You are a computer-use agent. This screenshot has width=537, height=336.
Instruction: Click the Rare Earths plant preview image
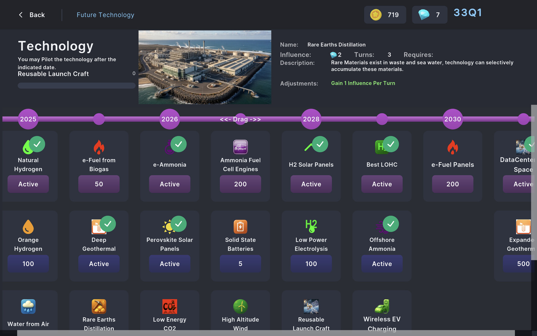[x=205, y=67]
